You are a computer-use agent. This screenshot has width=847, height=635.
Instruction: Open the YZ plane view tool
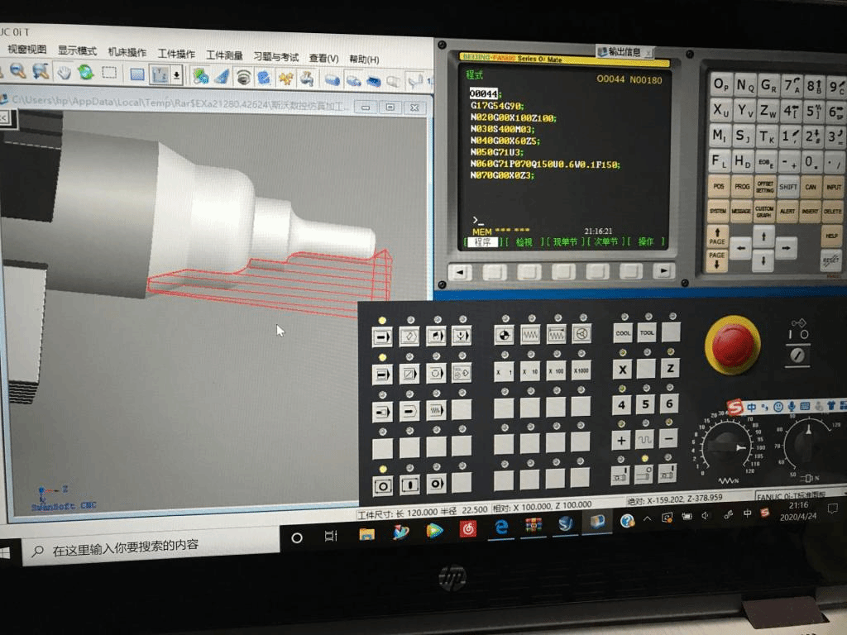click(x=159, y=74)
